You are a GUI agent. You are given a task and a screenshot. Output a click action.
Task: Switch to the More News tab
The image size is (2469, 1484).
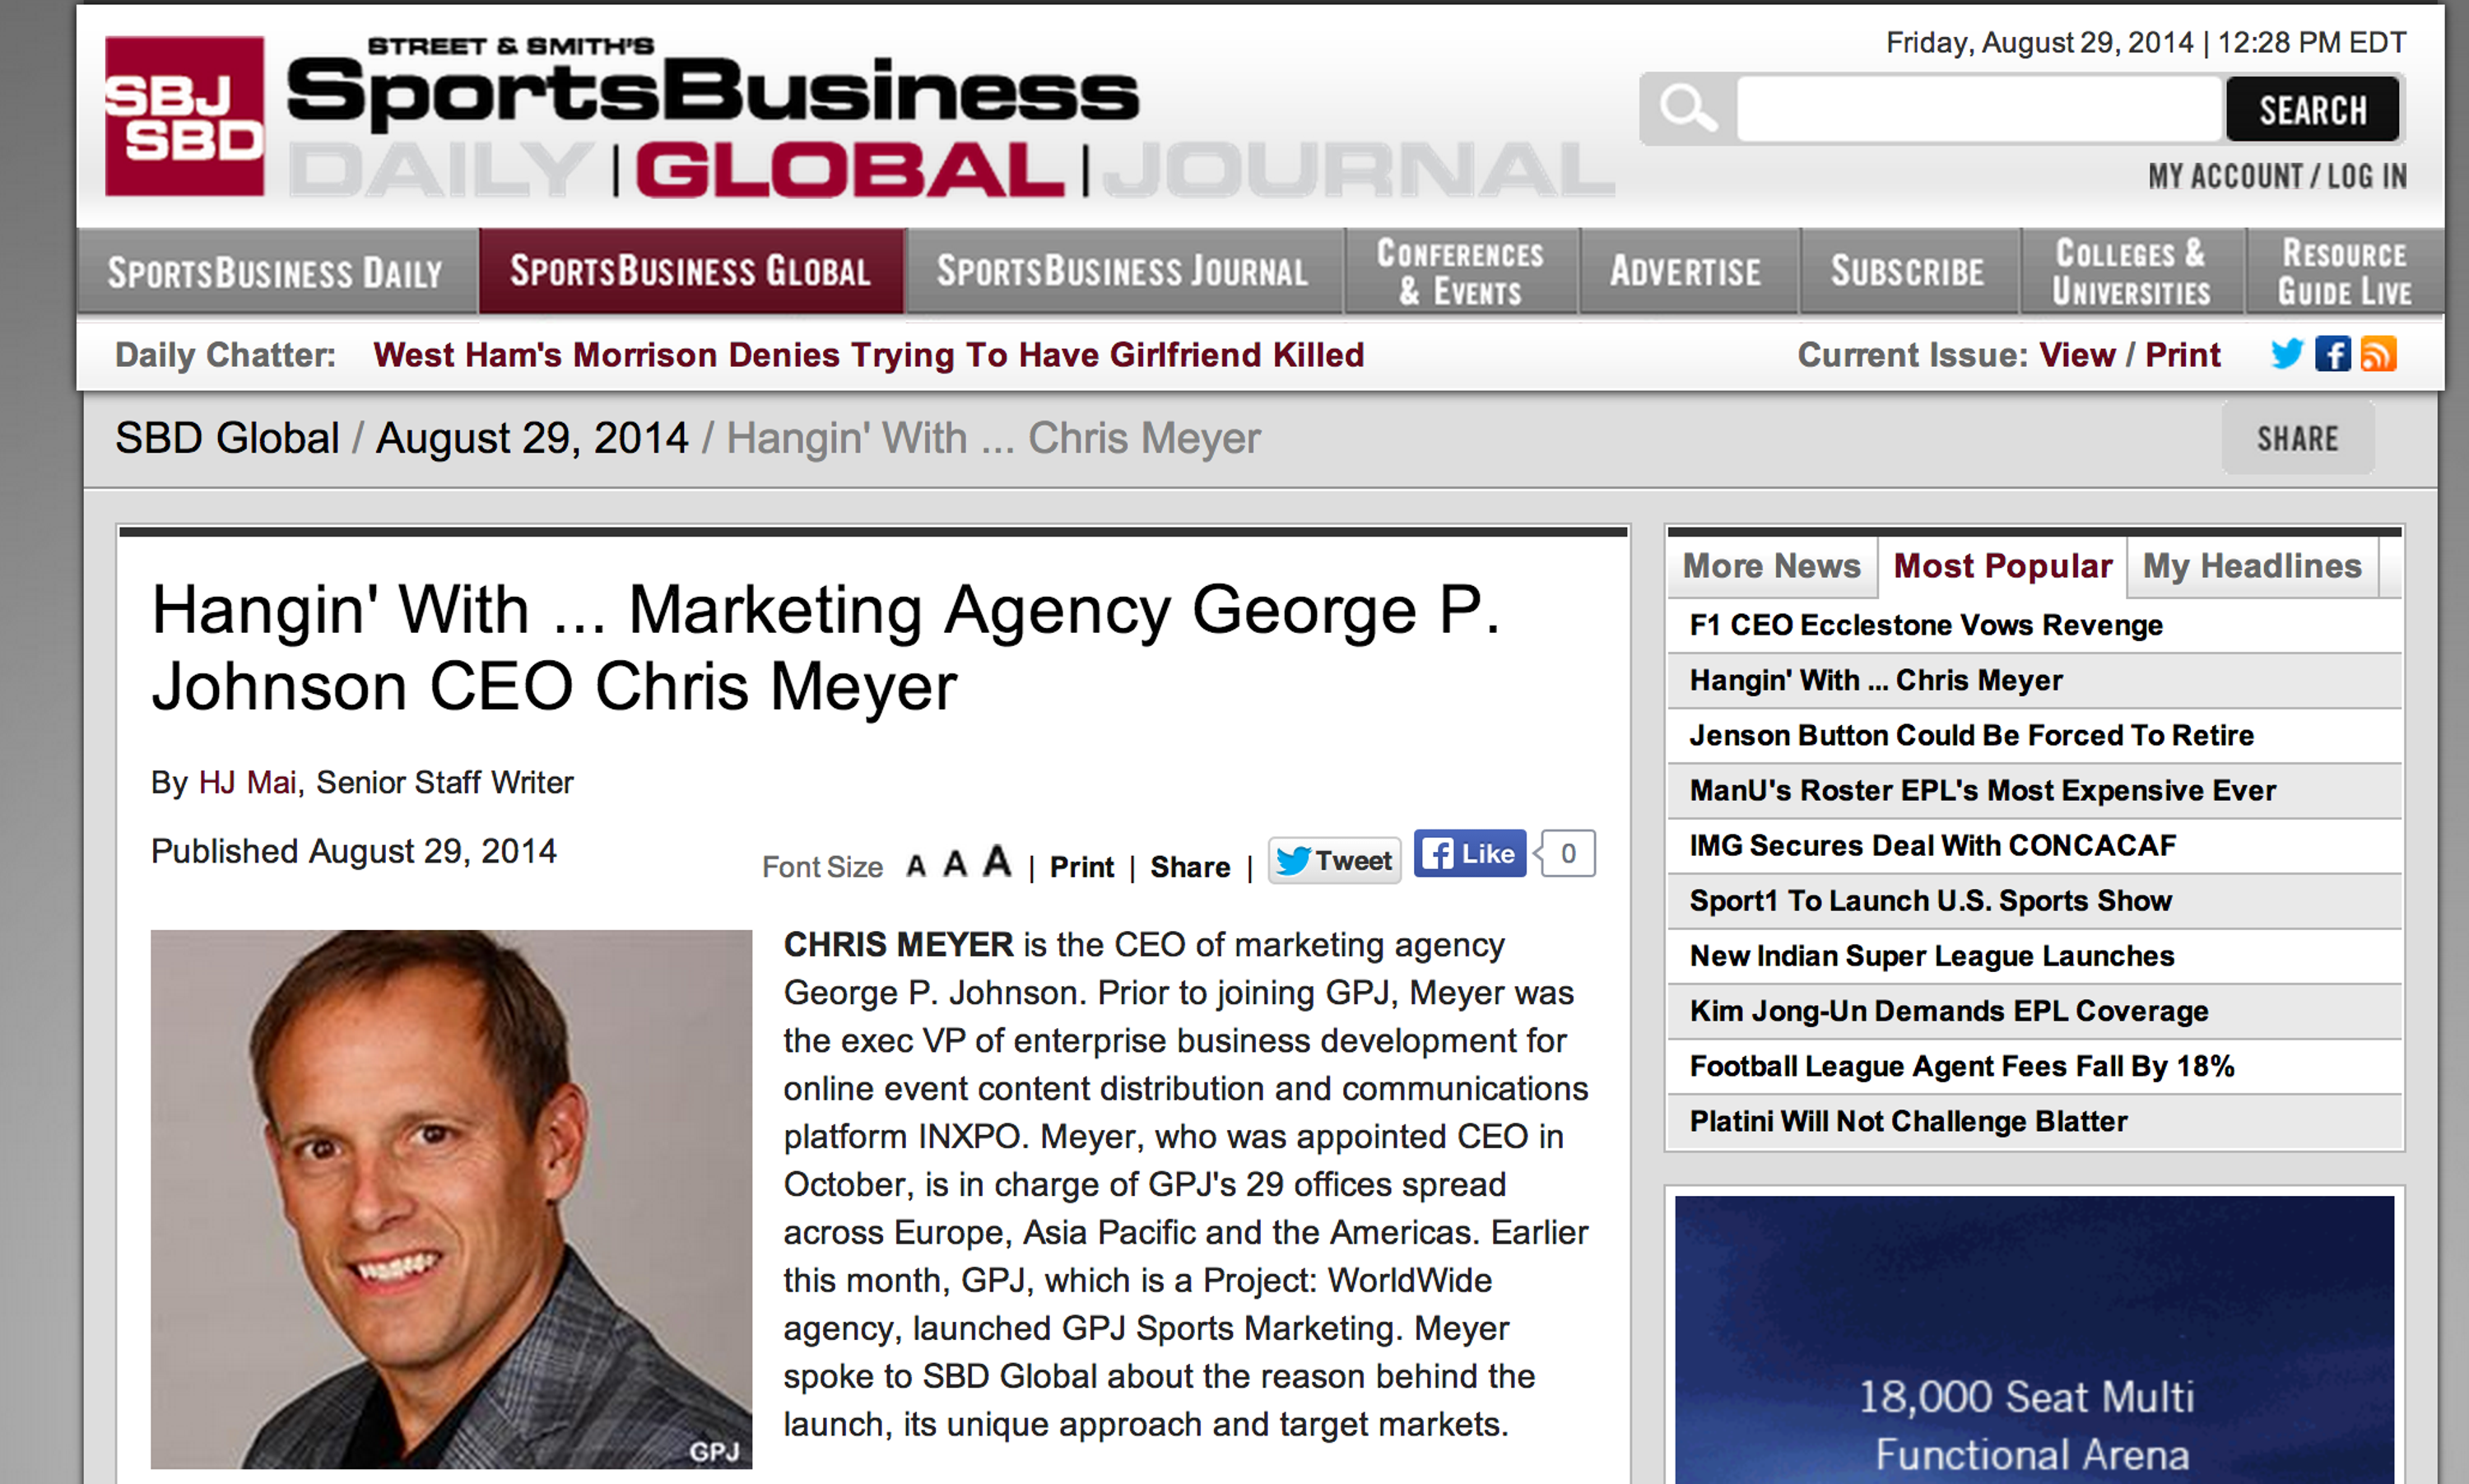[x=1771, y=566]
